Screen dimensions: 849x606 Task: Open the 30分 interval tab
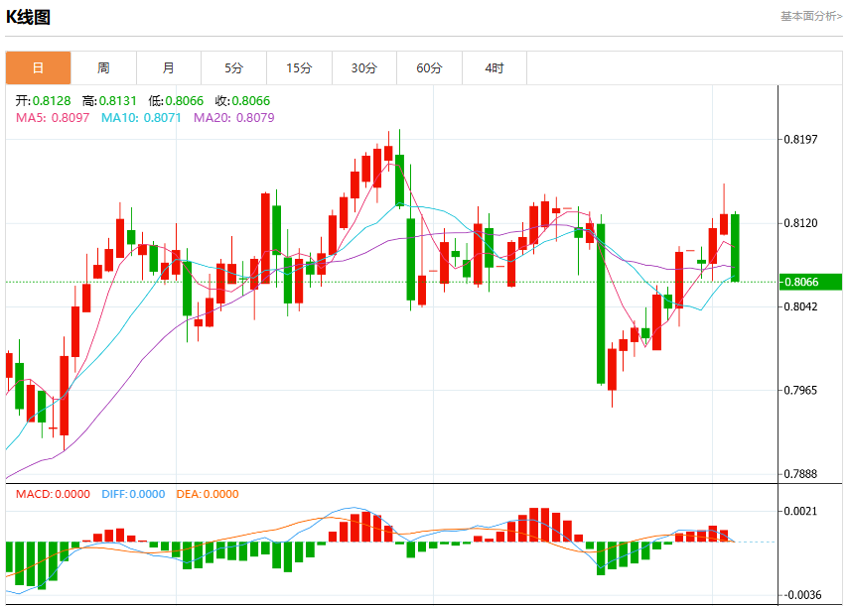(364, 68)
